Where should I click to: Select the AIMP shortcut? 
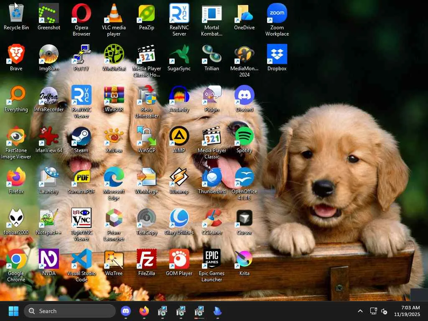[179, 140]
